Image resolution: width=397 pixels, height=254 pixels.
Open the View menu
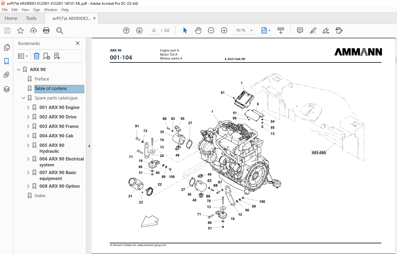pos(25,10)
